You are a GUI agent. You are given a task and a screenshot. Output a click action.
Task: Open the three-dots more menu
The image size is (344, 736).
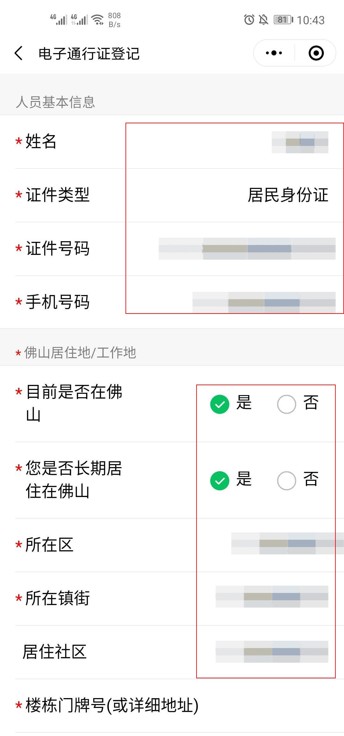point(274,53)
